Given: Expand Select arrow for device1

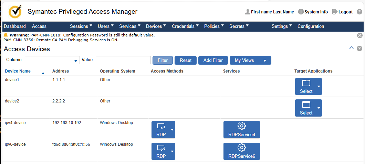Looking at the screenshot, I should click(x=319, y=86).
